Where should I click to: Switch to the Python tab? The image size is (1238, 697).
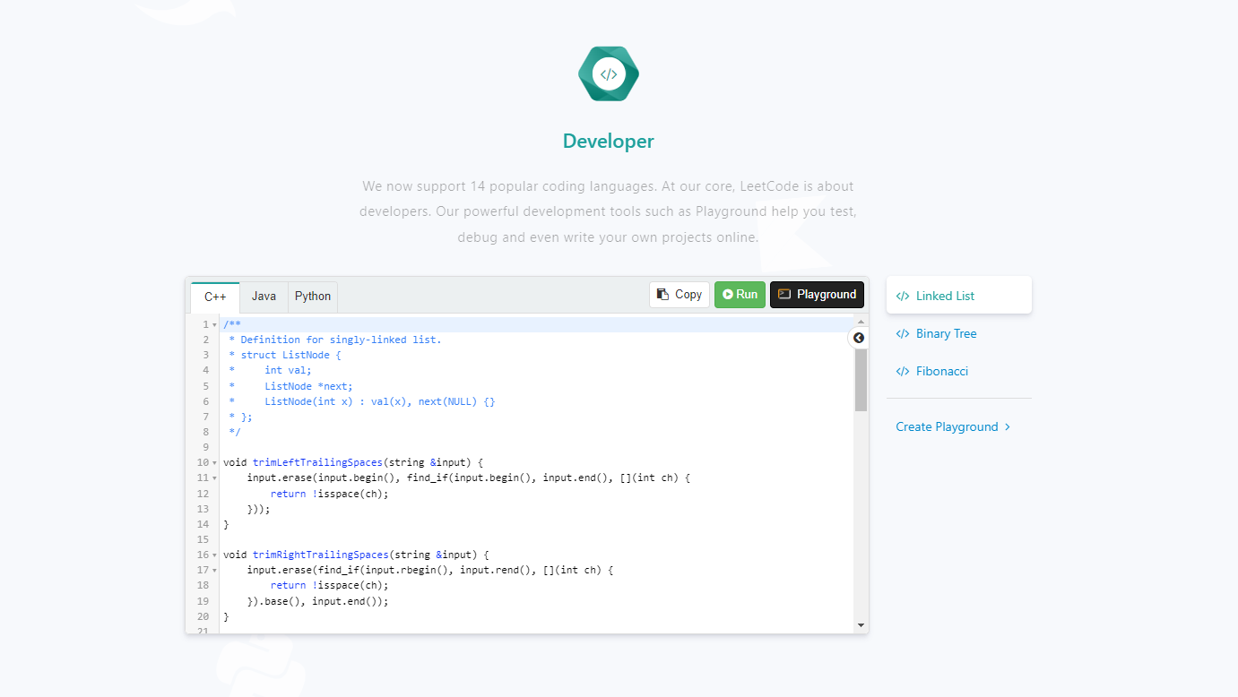click(x=313, y=296)
